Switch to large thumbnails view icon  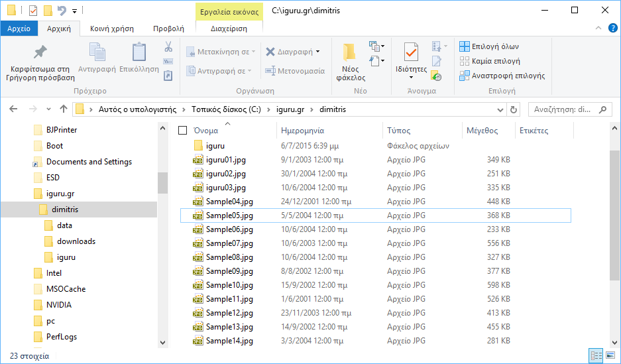(x=610, y=356)
